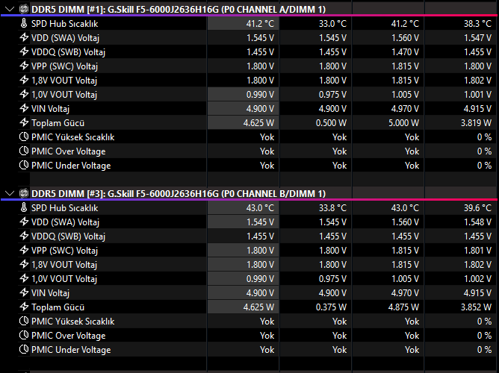Collapse the DDR5 DIMM [#3] sensor group
The width and height of the screenshot is (499, 373).
[10, 193]
